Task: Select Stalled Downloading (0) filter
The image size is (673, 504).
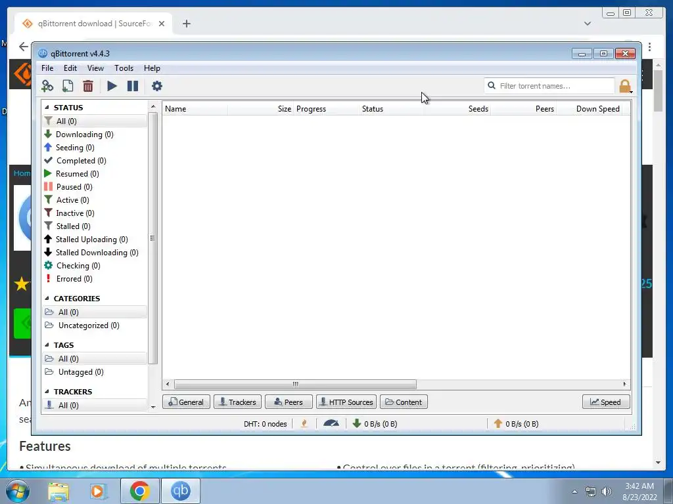Action: [x=95, y=253]
